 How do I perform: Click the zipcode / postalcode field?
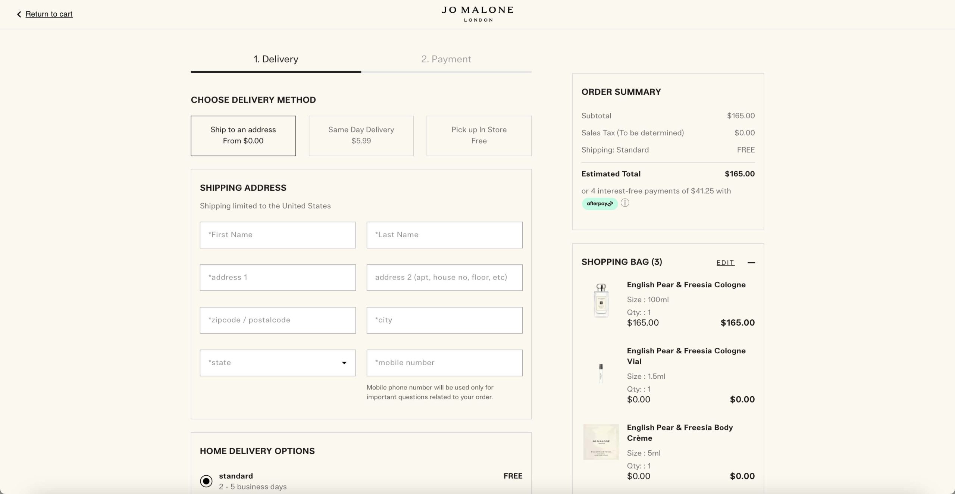coord(278,320)
